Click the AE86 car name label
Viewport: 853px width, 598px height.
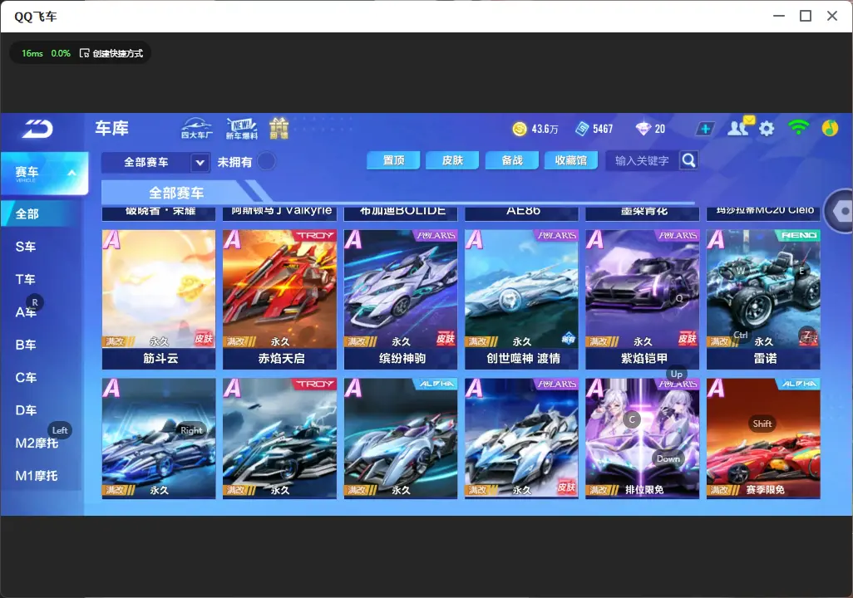(523, 211)
